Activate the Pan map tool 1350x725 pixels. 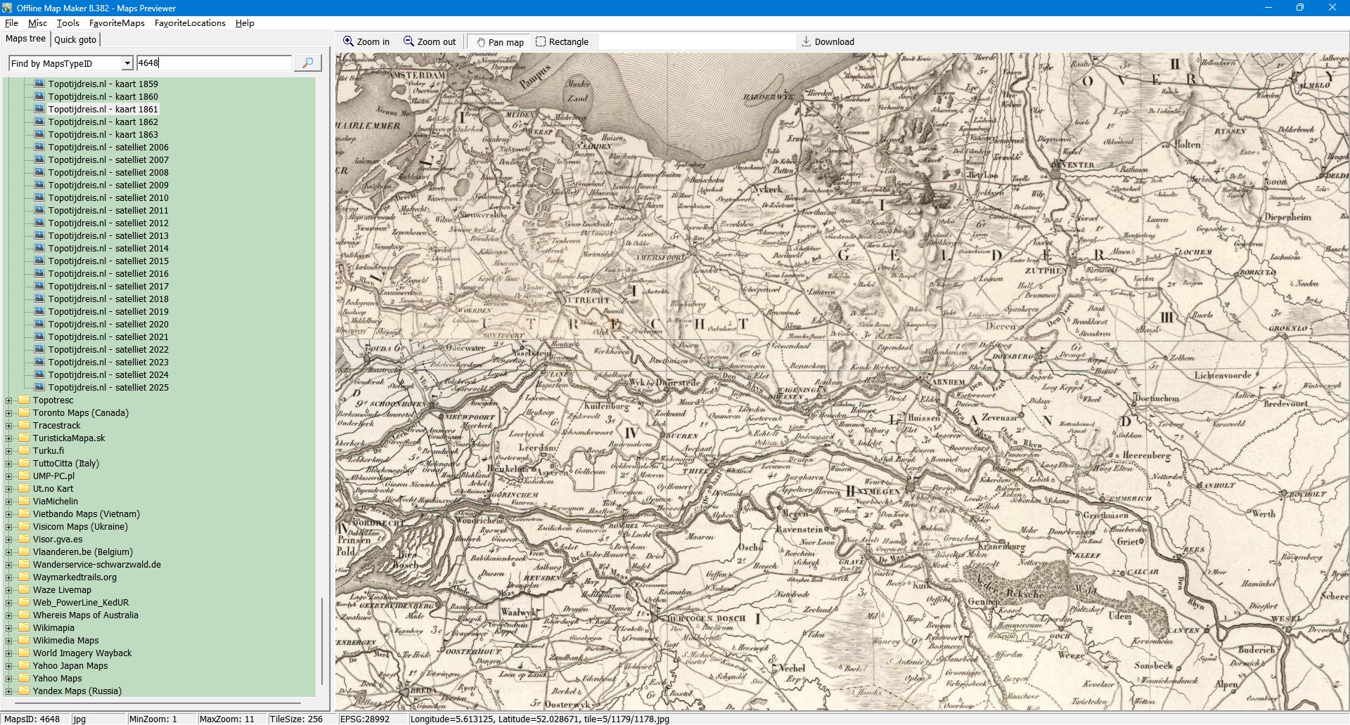(499, 42)
